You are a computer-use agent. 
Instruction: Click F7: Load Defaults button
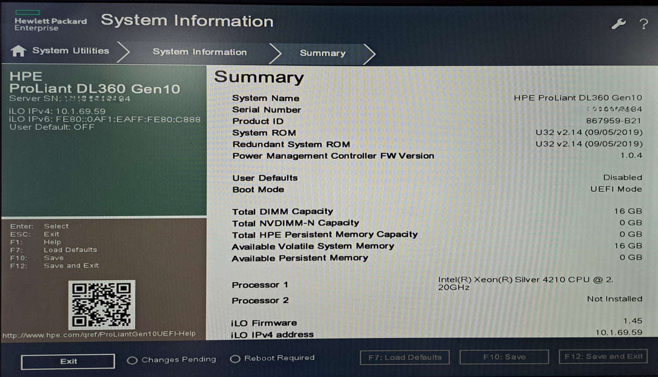[405, 357]
